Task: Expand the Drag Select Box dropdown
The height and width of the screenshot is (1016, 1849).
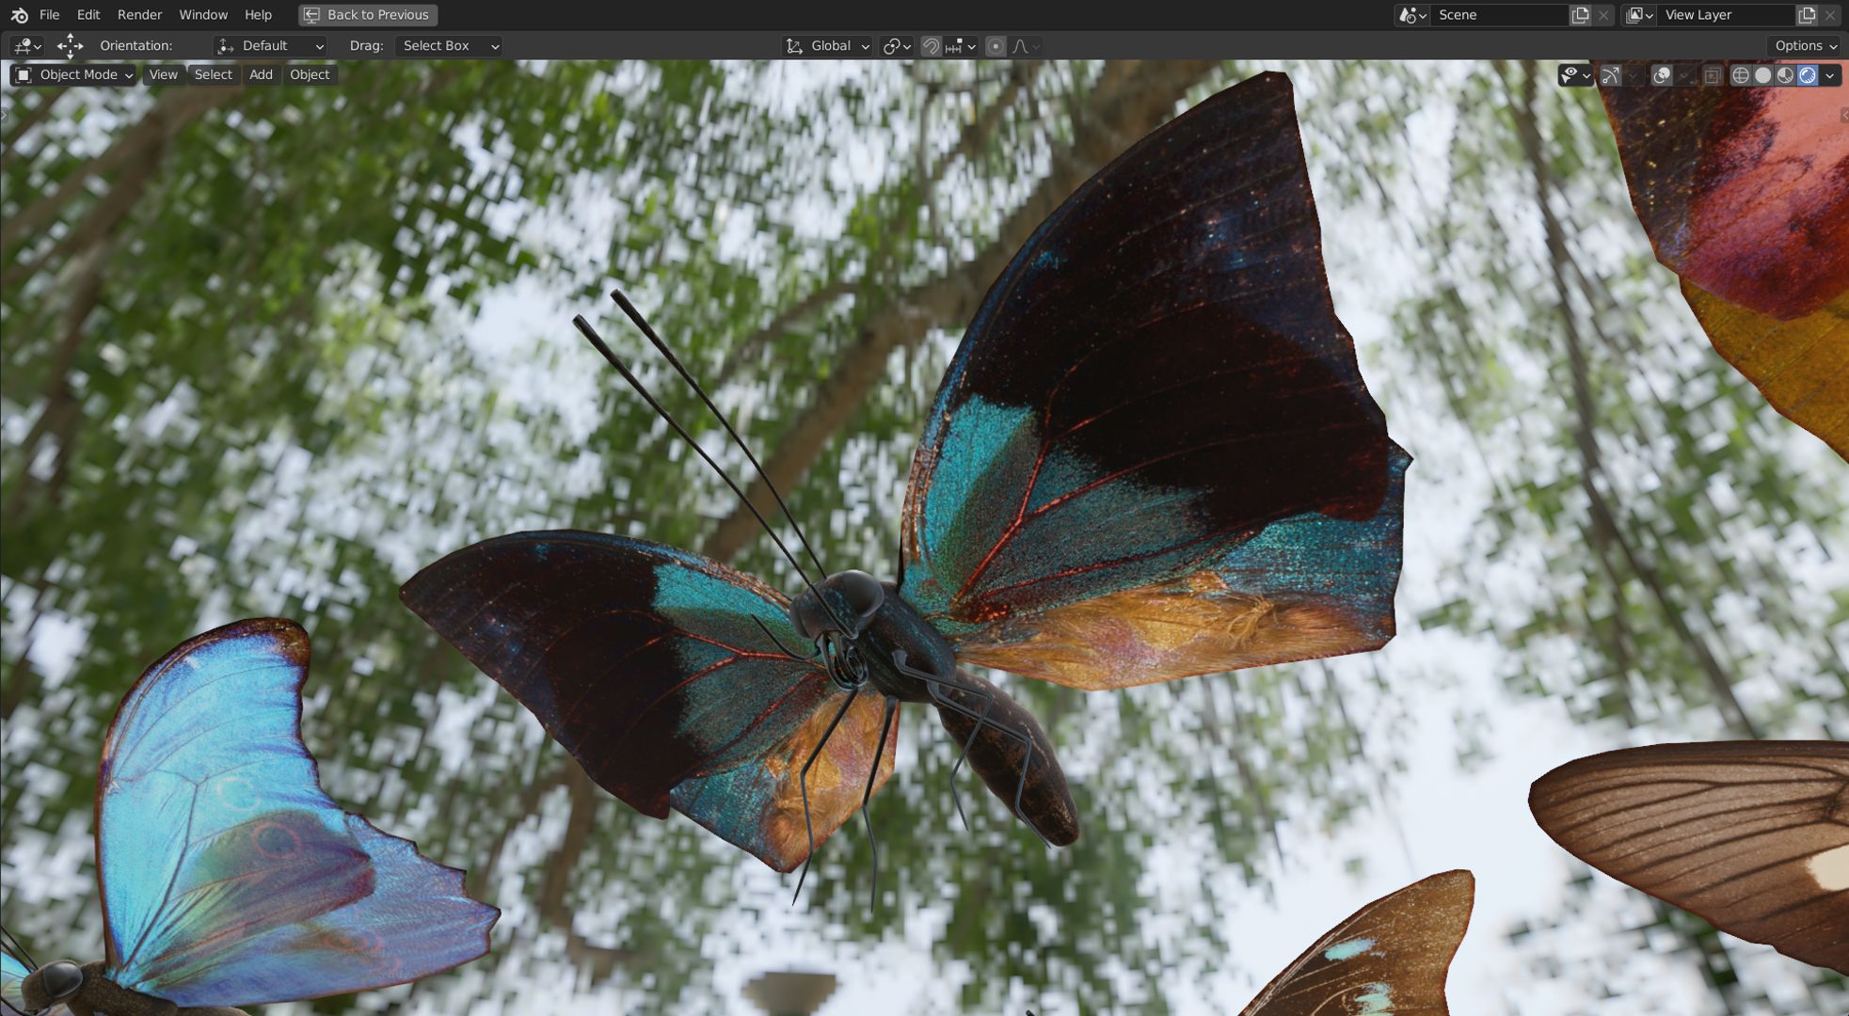Action: (x=448, y=46)
